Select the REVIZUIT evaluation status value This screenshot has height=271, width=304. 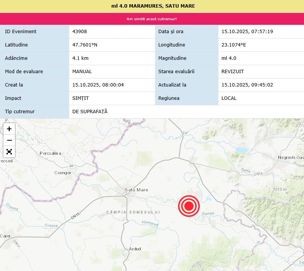click(233, 72)
